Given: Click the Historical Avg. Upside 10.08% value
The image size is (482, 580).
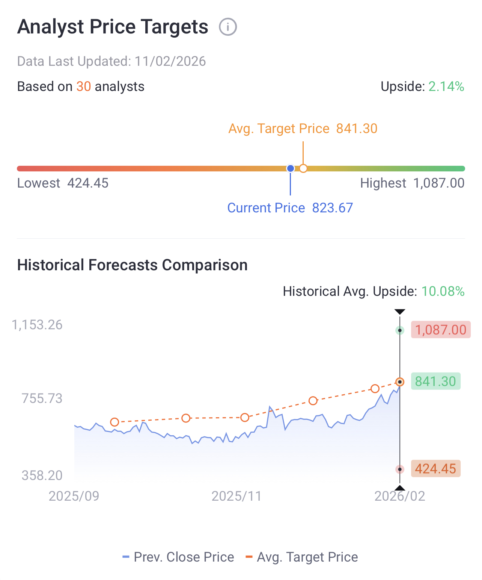Looking at the screenshot, I should tap(443, 291).
